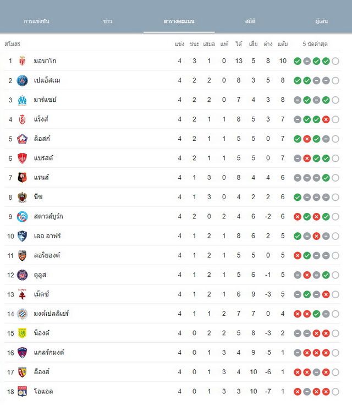The height and width of the screenshot is (405, 352).
Task: Click Reims' red loss indicator
Action: point(326,119)
